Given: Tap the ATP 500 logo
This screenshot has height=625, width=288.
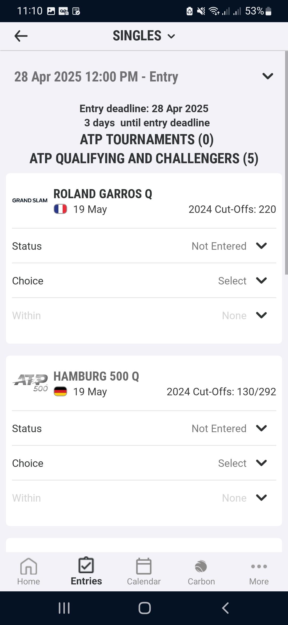Looking at the screenshot, I should point(30,382).
